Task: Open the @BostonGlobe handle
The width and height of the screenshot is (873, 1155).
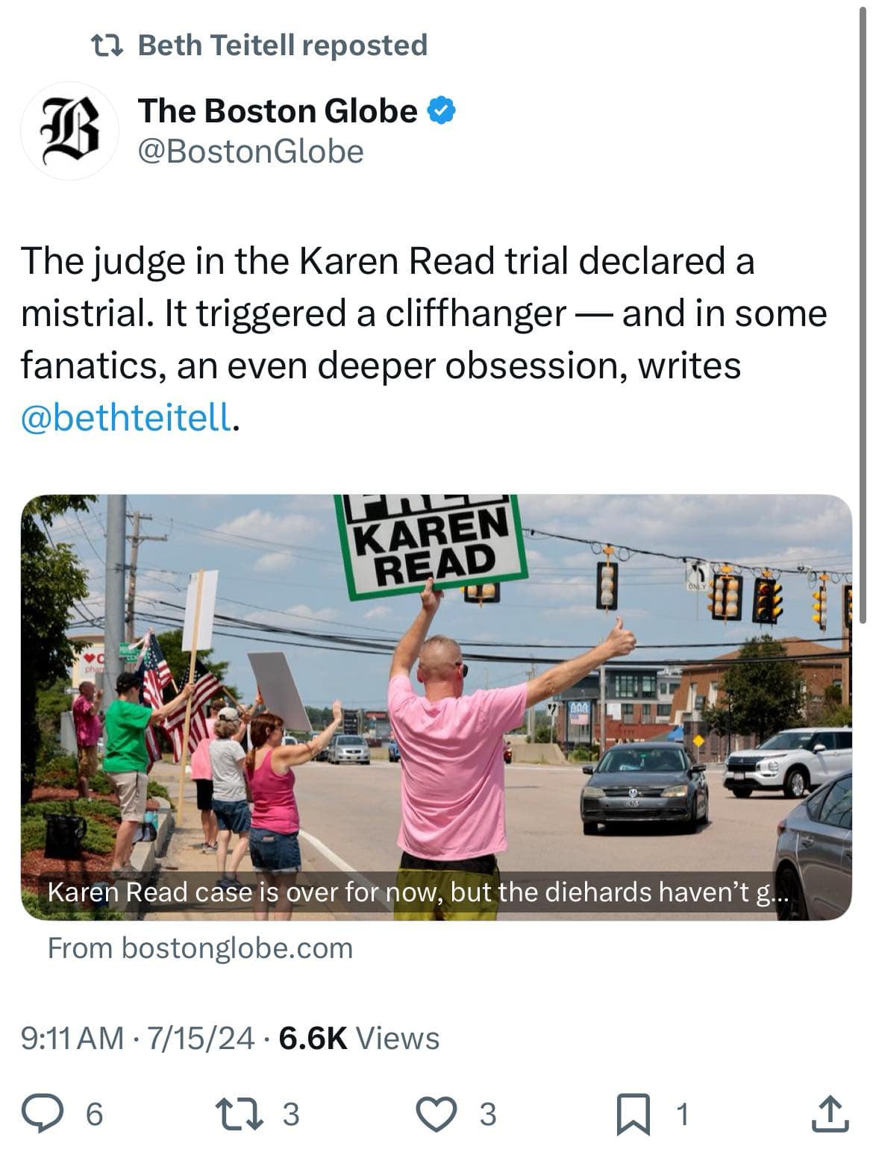Action: click(251, 151)
